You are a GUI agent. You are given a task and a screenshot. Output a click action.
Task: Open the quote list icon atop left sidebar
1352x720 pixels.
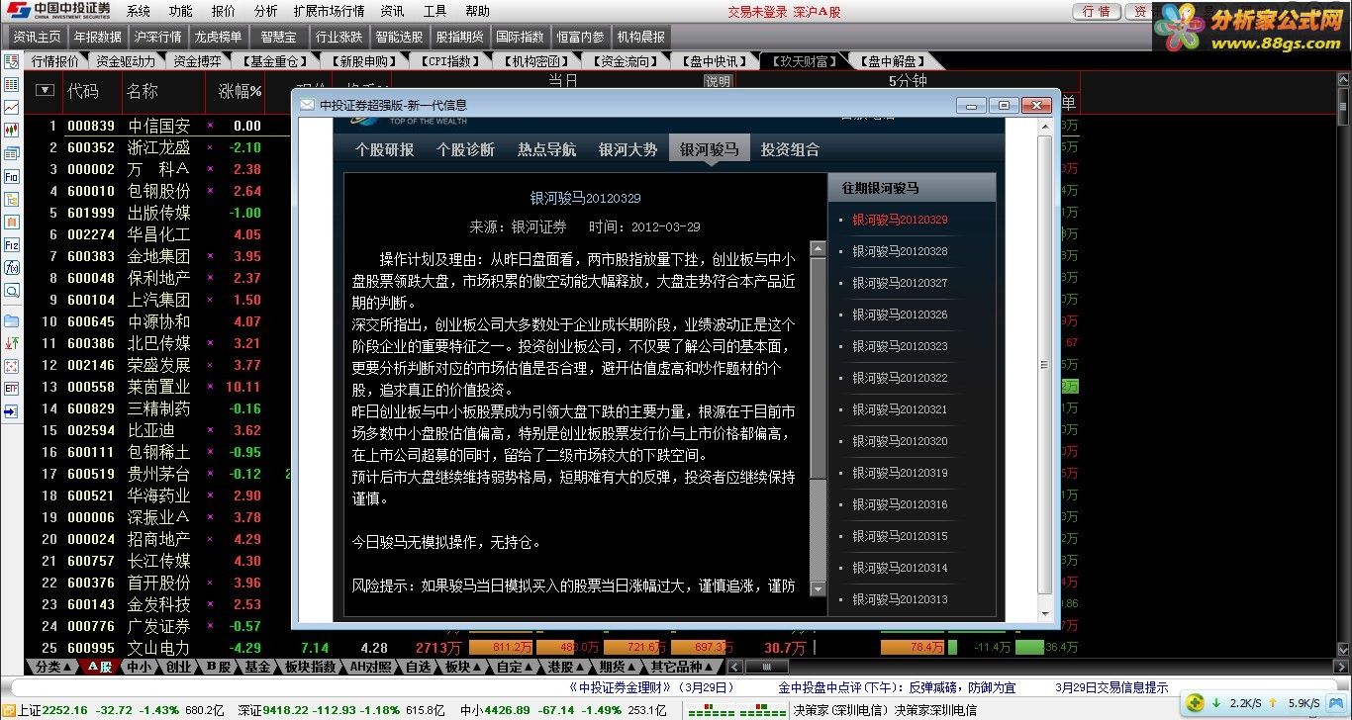coord(12,61)
